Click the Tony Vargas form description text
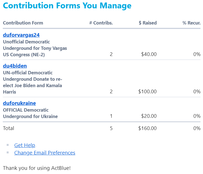203x174 pixels. click(35, 48)
